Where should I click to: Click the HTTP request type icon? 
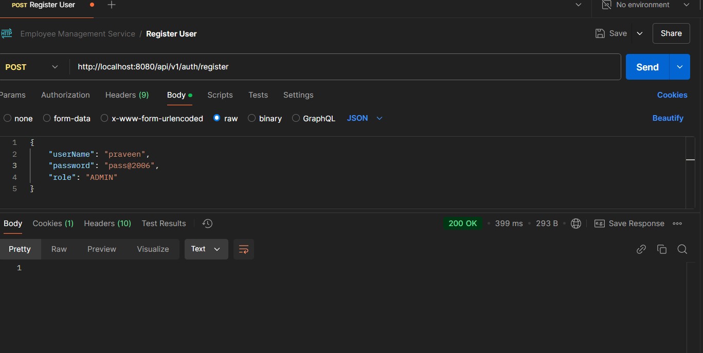click(x=6, y=34)
